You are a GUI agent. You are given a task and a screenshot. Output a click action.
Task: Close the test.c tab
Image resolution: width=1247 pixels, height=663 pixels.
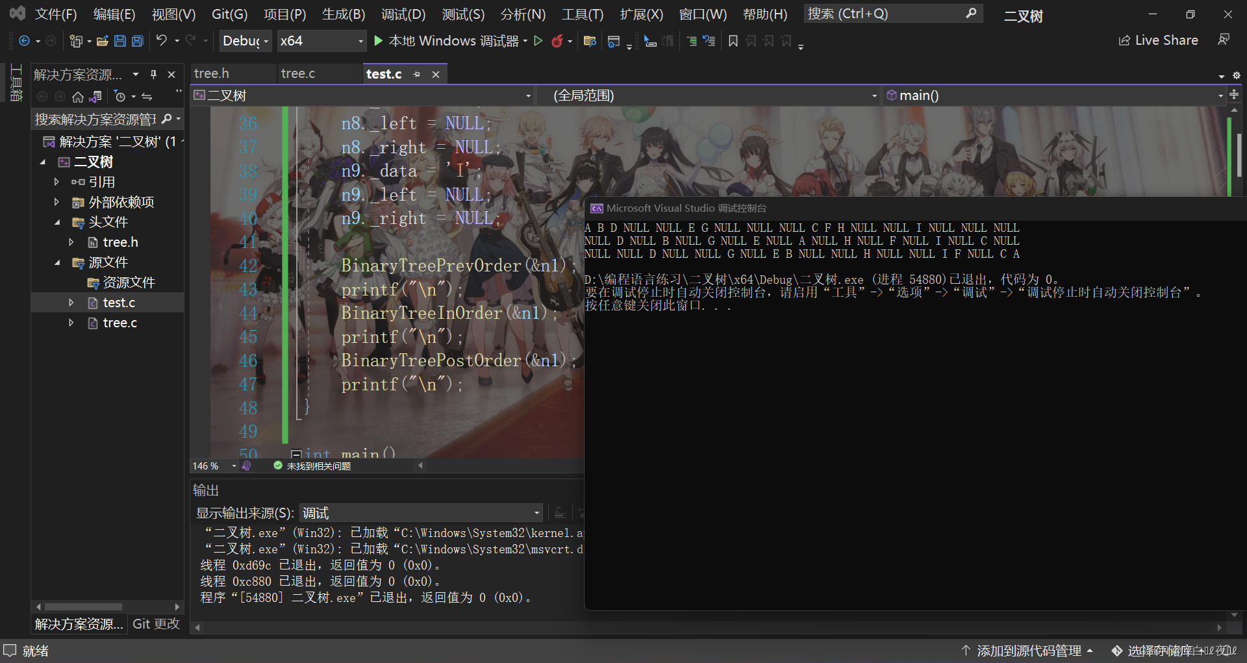coord(436,75)
